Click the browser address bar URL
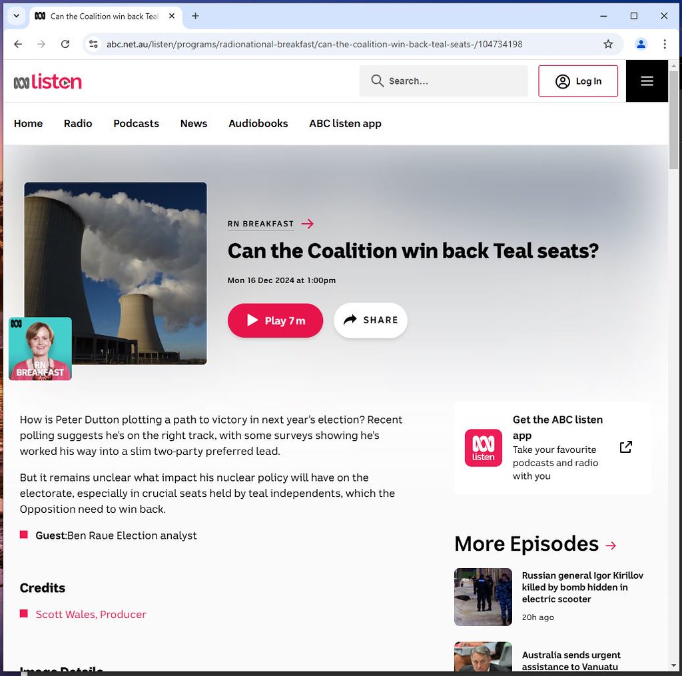Image resolution: width=682 pixels, height=676 pixels. [x=314, y=44]
